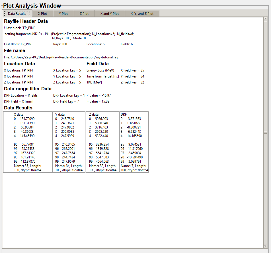Click the Field Data heading
This screenshot has height=253, width=271.
98,64
